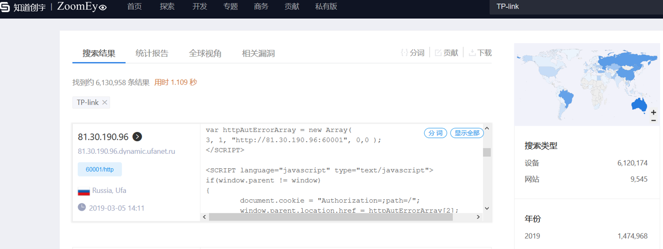663x249 pixels.
Task: Filter by 网站 website type
Action: [x=532, y=179]
